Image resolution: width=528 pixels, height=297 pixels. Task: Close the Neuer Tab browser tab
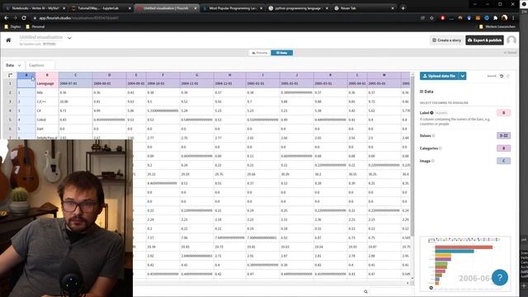(x=393, y=8)
